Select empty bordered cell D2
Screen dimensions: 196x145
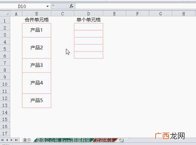click(88, 27)
